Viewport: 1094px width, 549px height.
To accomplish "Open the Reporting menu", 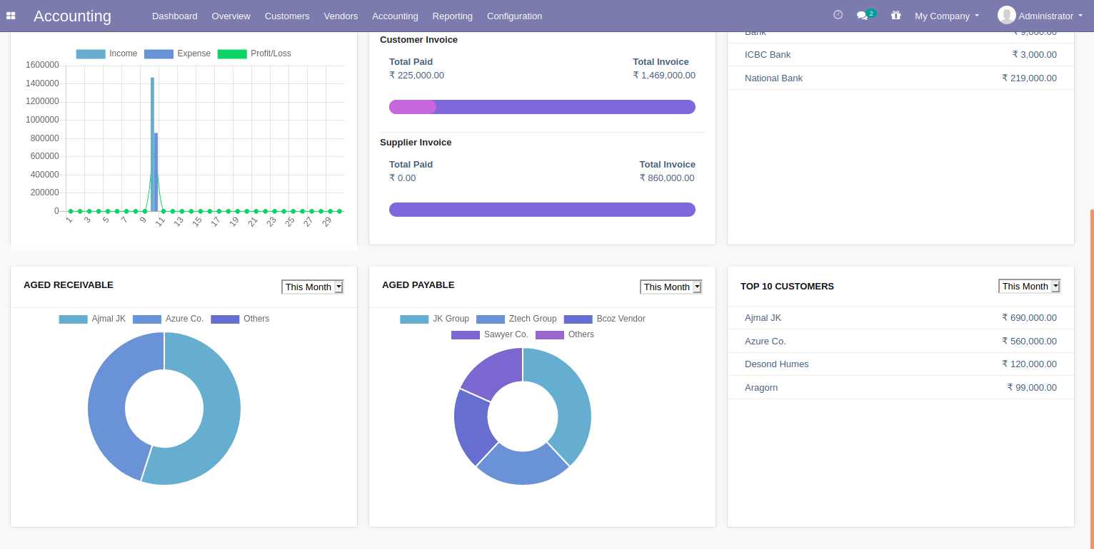I will coord(452,16).
